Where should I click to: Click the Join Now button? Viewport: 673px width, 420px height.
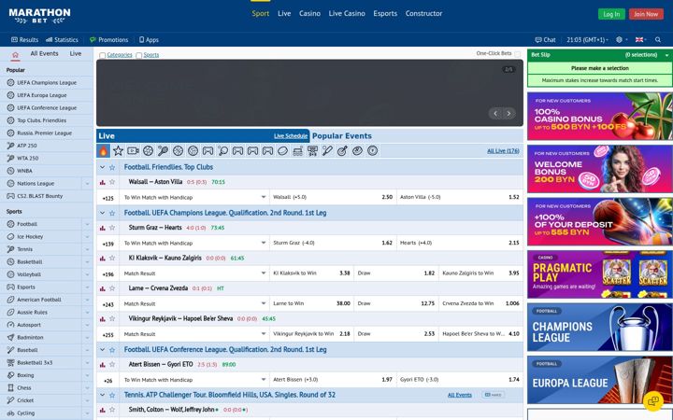coord(646,14)
